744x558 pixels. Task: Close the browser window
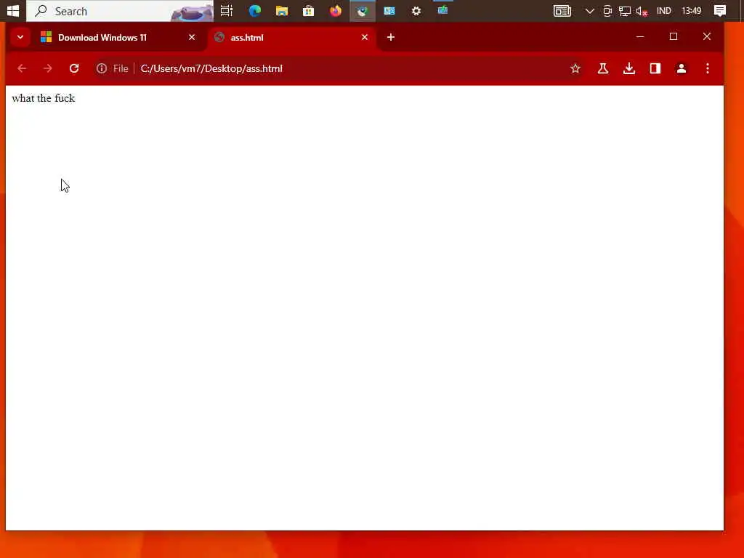pyautogui.click(x=707, y=36)
